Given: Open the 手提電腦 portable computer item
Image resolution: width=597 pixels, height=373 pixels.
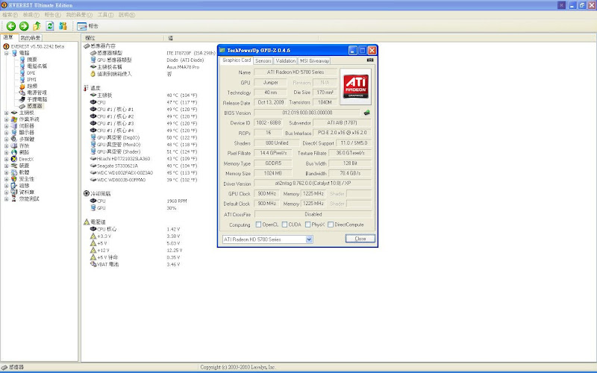Looking at the screenshot, I should click(37, 99).
